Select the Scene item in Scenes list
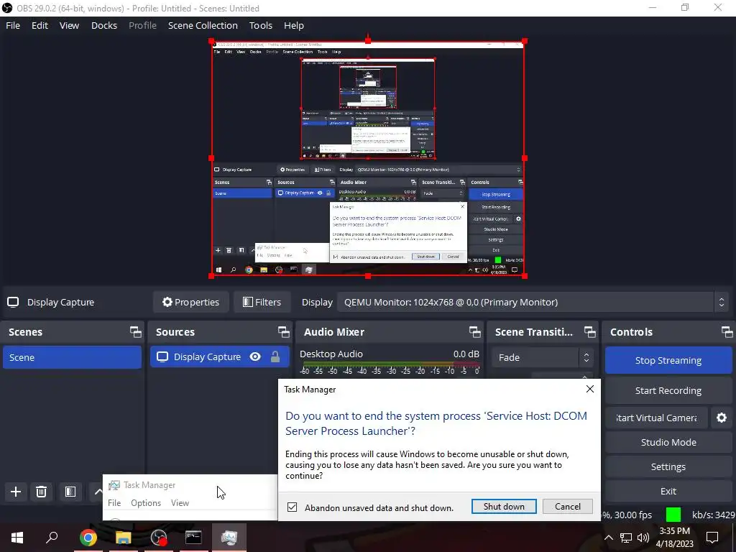 coord(73,357)
